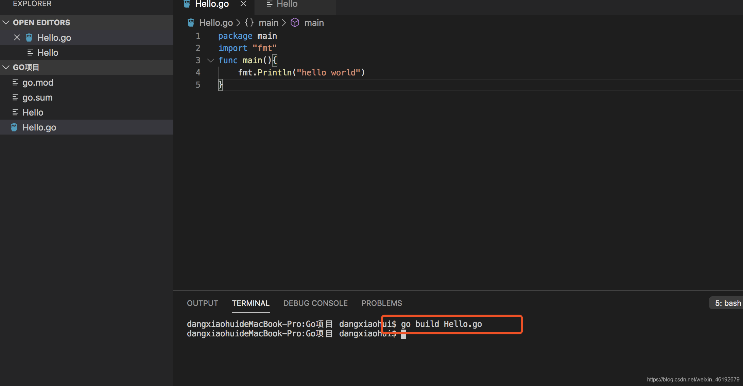Click line number 4 in gutter
Viewport: 743px width, 386px height.
pos(198,72)
